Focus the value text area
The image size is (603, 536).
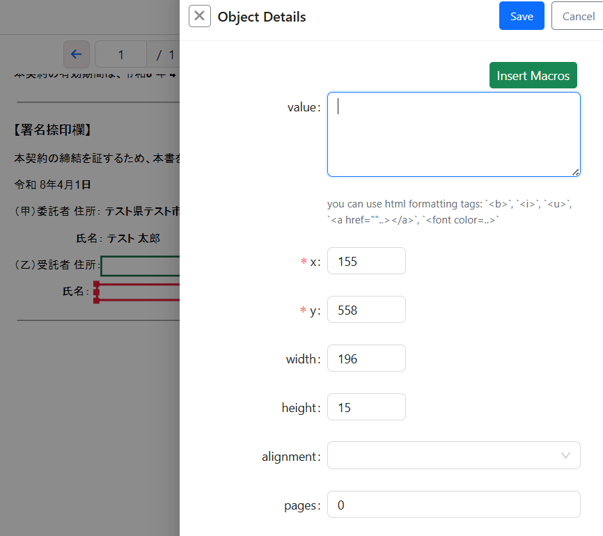(453, 134)
